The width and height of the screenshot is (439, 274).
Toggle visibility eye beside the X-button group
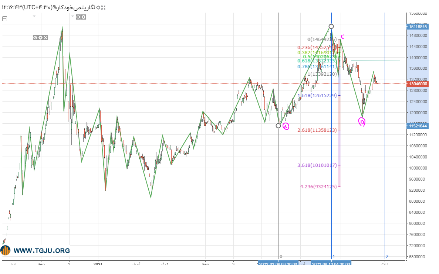(x=35, y=38)
